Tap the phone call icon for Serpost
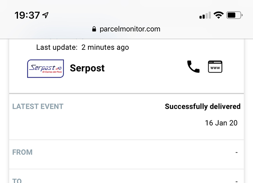 click(x=193, y=67)
